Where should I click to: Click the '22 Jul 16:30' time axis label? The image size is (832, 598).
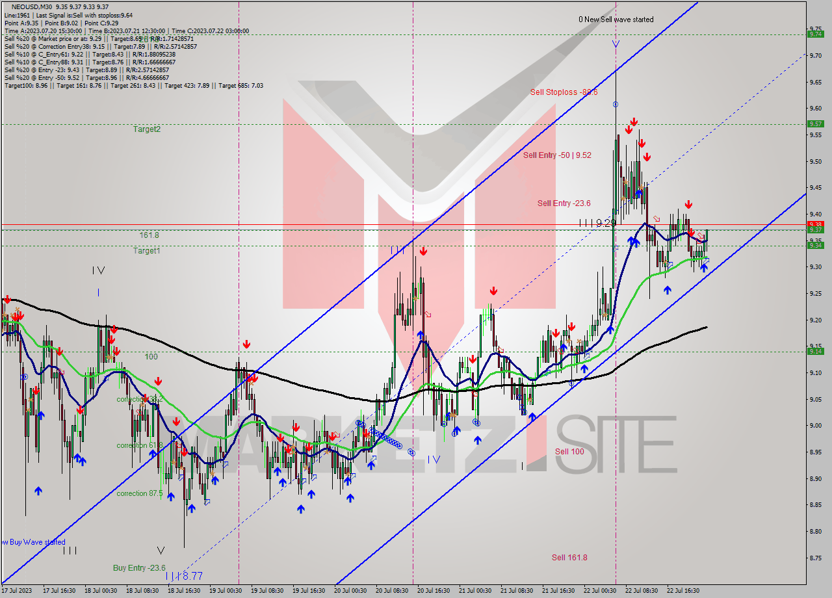coord(683,591)
